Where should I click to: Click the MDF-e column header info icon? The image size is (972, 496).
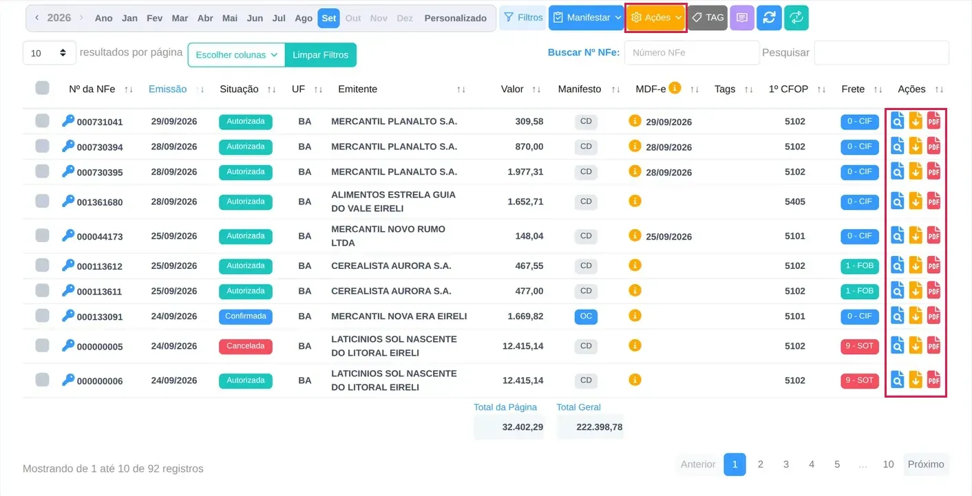pos(675,87)
